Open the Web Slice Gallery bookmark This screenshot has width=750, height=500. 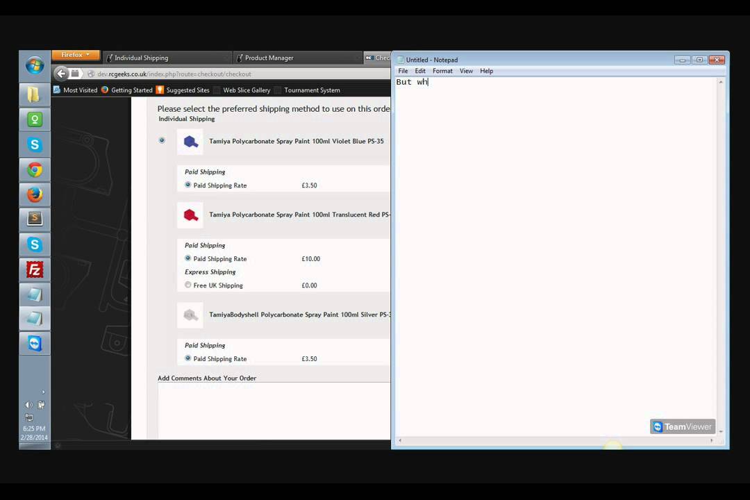tap(242, 90)
